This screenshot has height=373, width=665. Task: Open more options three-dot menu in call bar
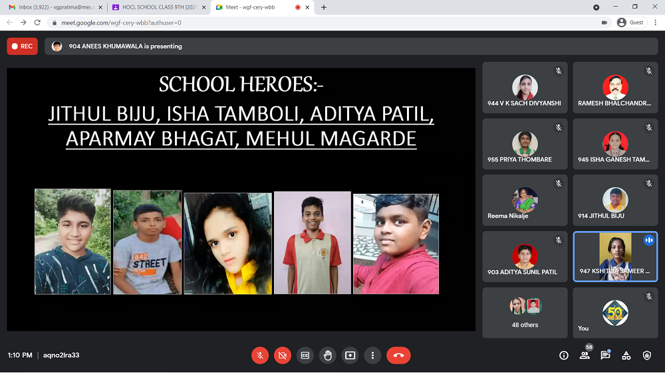[x=373, y=355]
